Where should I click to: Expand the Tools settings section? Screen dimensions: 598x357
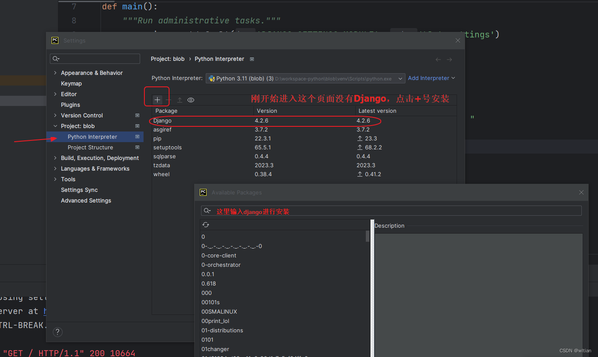[55, 179]
